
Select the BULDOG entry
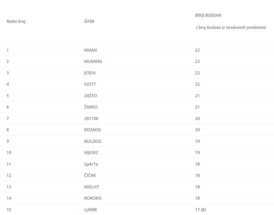(x=93, y=141)
